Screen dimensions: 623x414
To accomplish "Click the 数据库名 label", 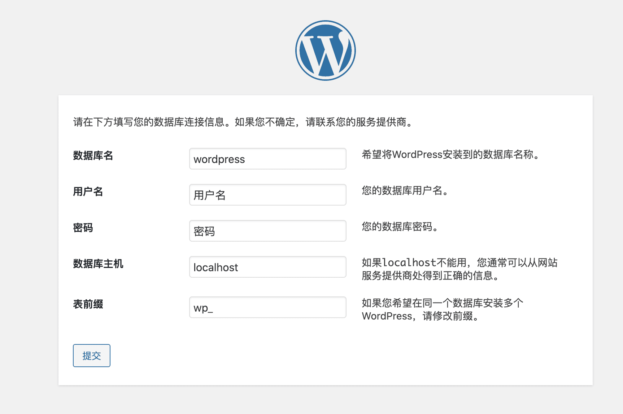I will coord(93,155).
